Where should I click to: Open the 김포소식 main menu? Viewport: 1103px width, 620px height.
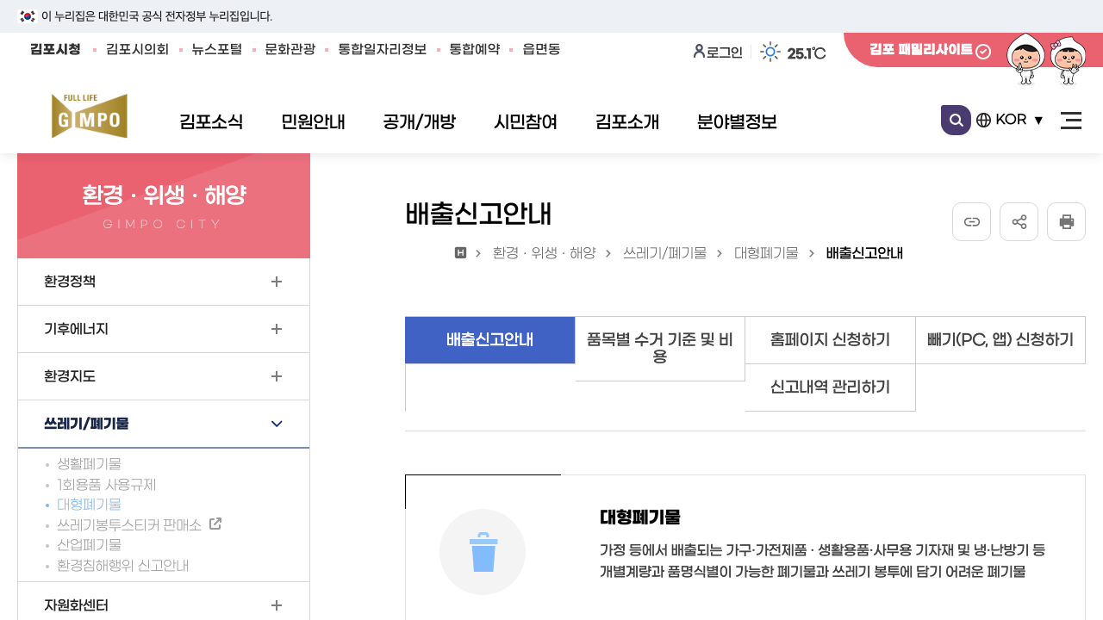coord(211,121)
